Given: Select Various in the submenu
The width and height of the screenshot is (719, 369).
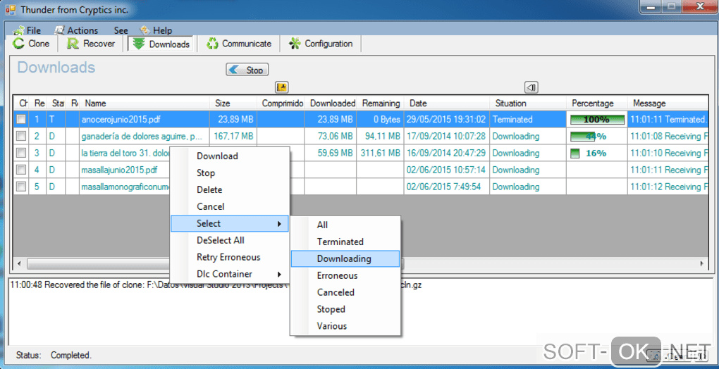Looking at the screenshot, I should (x=345, y=327).
